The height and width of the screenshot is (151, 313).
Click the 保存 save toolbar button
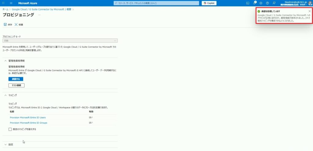click(8, 24)
